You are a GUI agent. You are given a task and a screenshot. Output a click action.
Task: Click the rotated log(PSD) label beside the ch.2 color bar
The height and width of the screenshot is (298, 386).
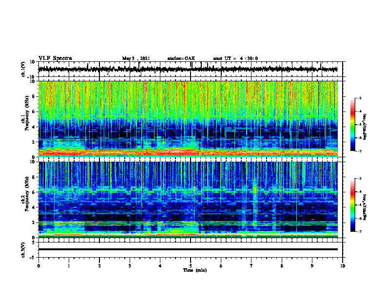pos(365,207)
